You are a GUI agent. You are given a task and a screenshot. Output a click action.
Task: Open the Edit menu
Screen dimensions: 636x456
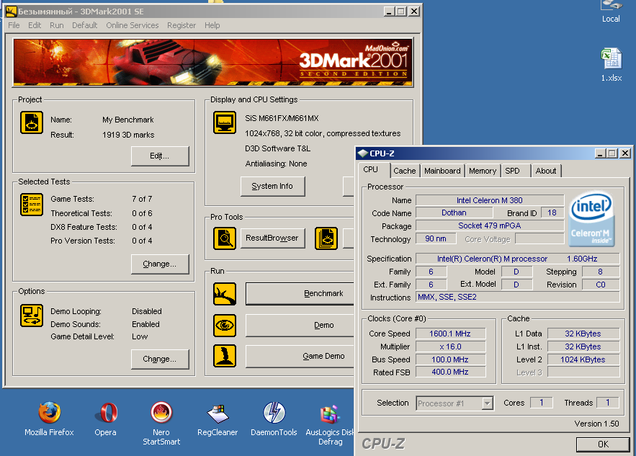point(35,25)
